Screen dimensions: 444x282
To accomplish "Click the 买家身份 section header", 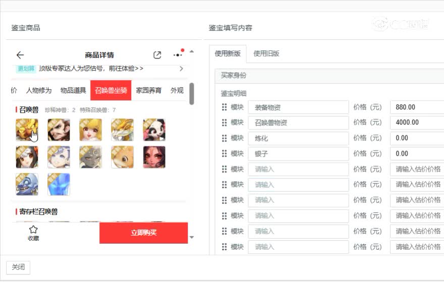I will click(329, 76).
